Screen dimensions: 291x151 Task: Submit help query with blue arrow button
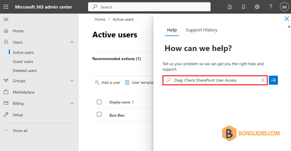(x=273, y=80)
